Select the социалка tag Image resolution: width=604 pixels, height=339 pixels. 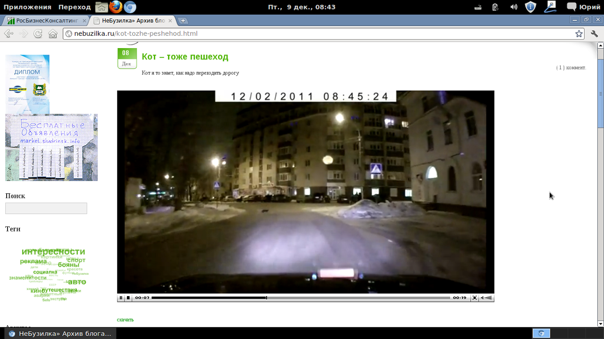coord(45,272)
